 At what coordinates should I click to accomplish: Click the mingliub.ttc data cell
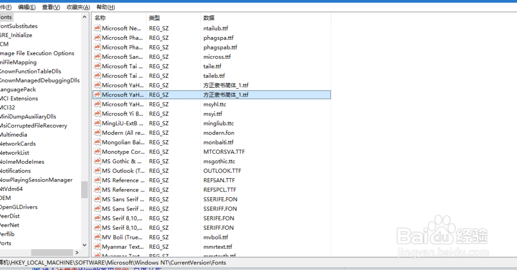tap(219, 123)
